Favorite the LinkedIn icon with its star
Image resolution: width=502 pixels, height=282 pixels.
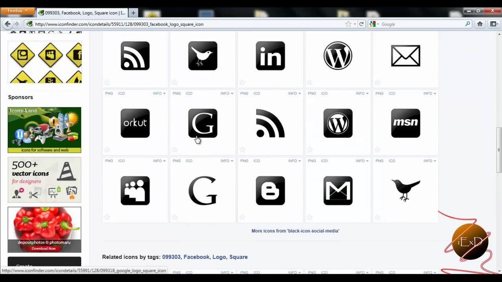pyautogui.click(x=242, y=82)
